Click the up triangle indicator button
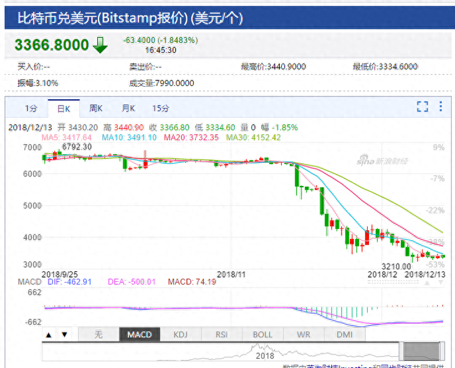Viewport: 455px width, 368px height. (x=49, y=334)
